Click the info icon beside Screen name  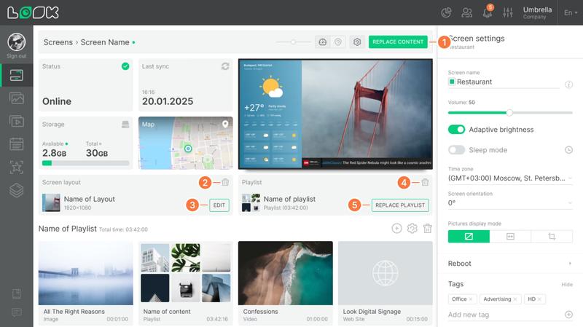point(568,84)
